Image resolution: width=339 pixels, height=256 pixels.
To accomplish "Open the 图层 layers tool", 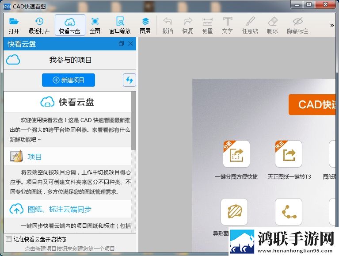I will pyautogui.click(x=145, y=25).
